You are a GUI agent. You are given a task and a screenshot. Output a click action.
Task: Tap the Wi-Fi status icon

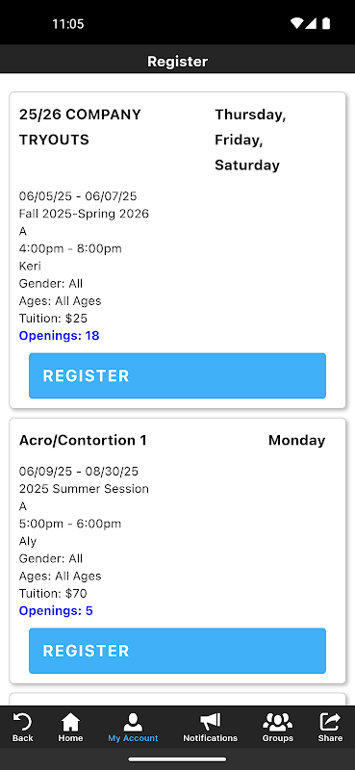tap(296, 23)
